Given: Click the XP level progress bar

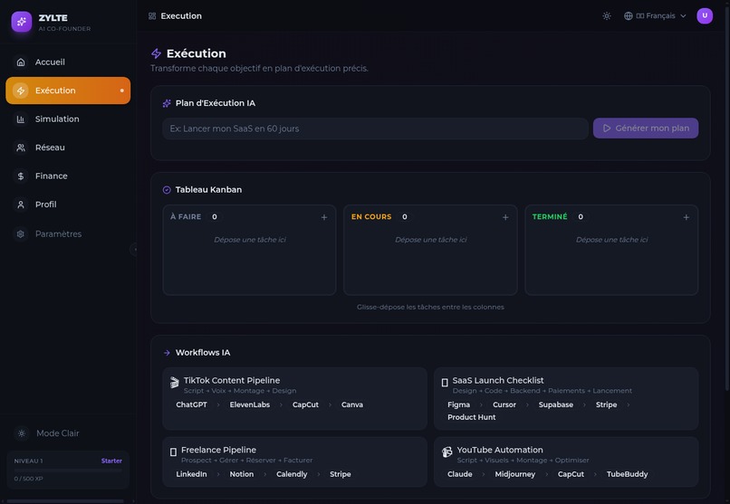Looking at the screenshot, I should (68, 470).
